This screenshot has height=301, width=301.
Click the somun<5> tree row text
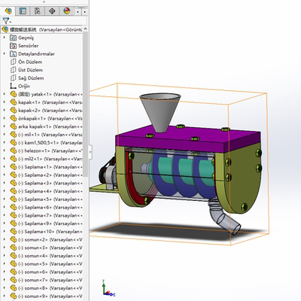click(x=50, y=263)
